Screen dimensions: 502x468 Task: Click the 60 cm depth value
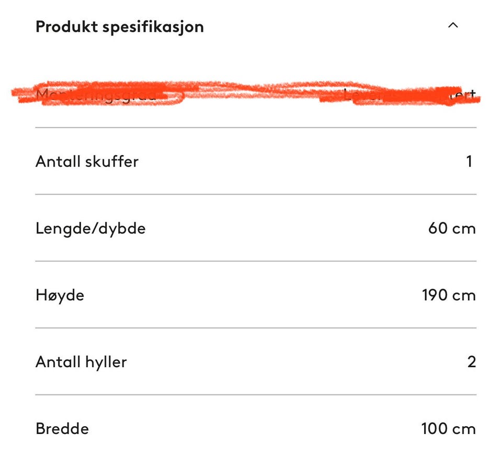pos(452,228)
